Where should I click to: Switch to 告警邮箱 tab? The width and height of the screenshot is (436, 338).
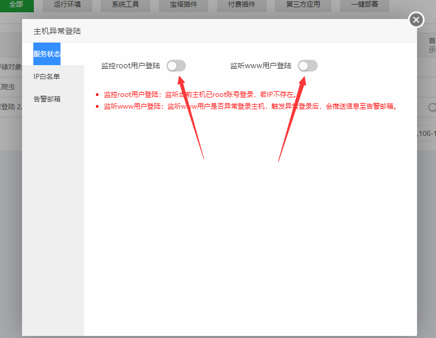[47, 99]
